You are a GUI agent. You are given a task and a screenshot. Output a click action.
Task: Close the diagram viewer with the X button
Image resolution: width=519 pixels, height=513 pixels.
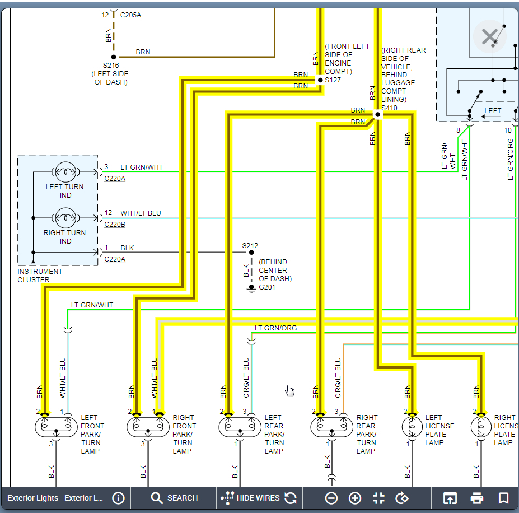[x=489, y=37]
